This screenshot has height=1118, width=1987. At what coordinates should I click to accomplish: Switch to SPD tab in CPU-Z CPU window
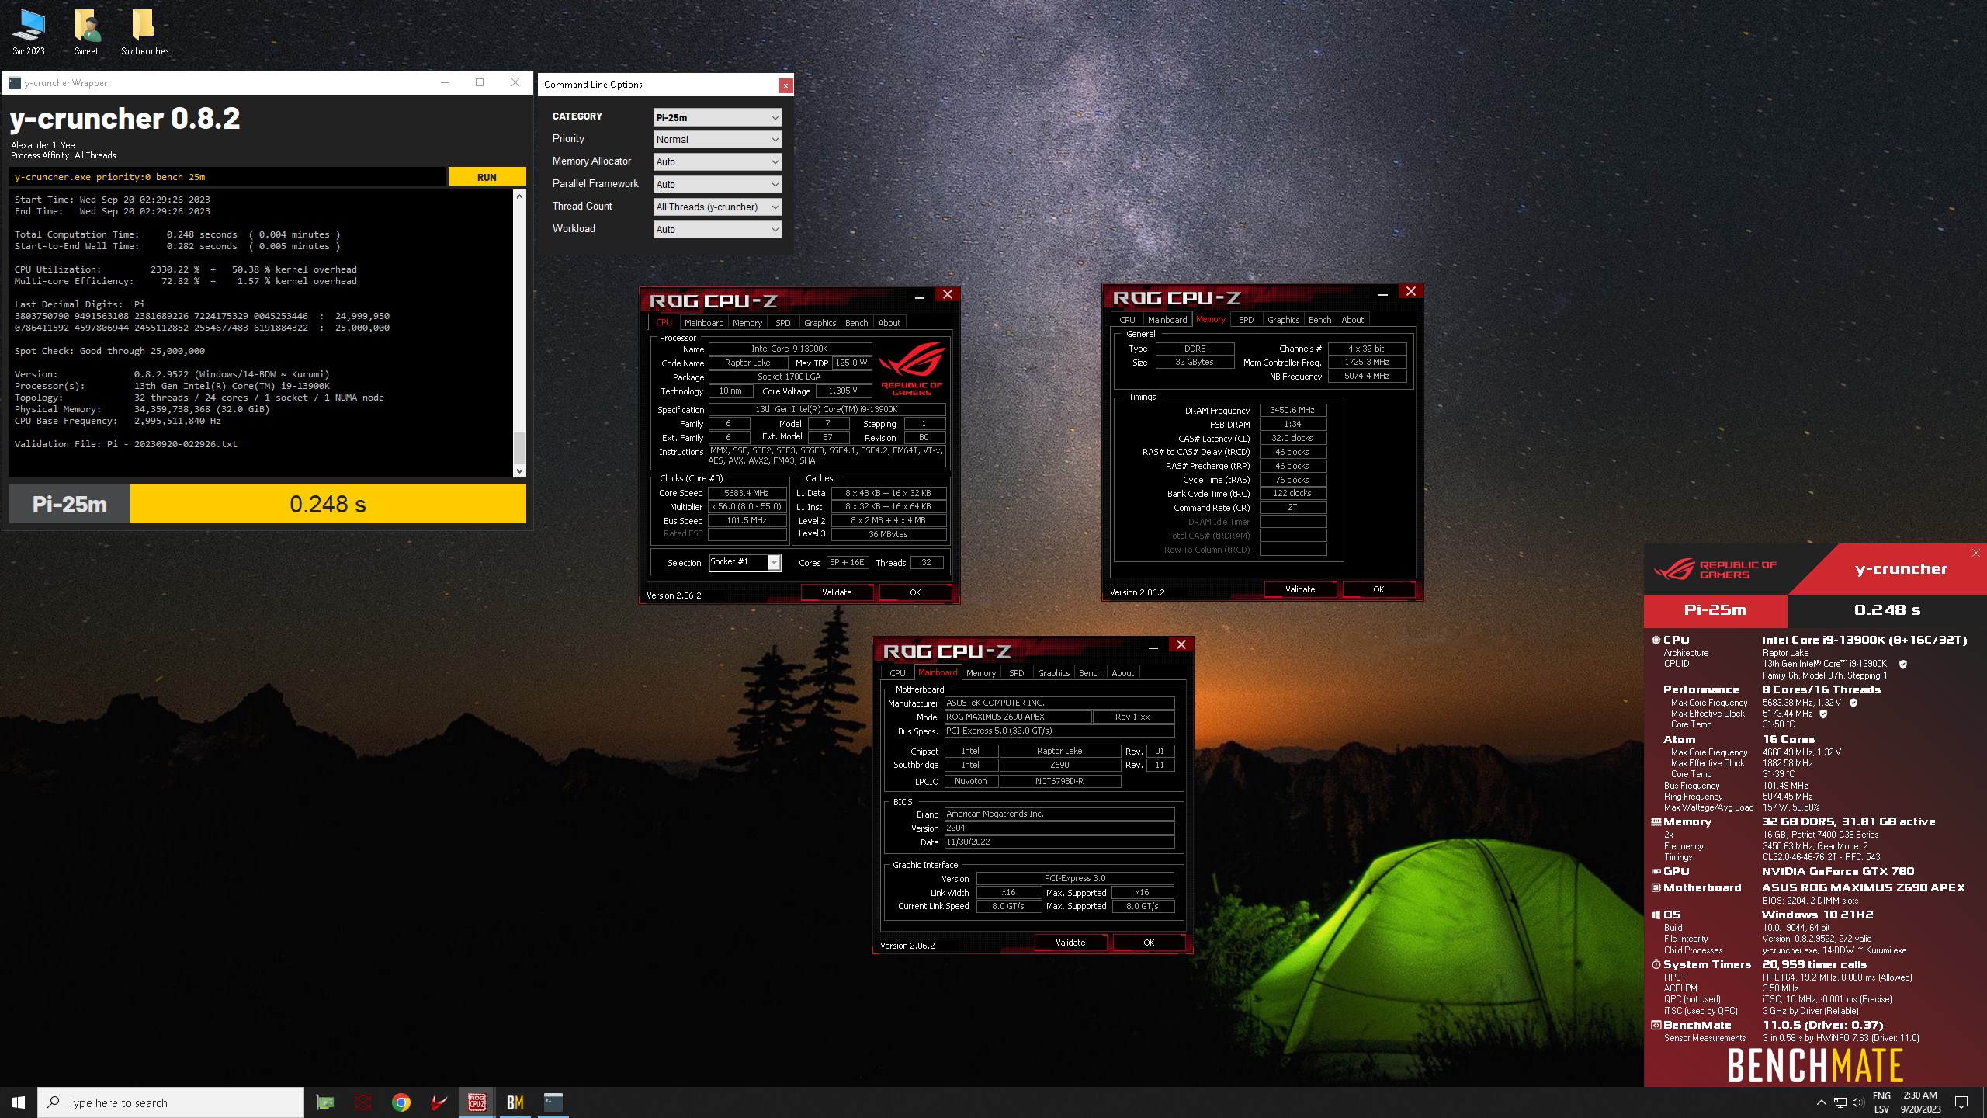(x=782, y=323)
